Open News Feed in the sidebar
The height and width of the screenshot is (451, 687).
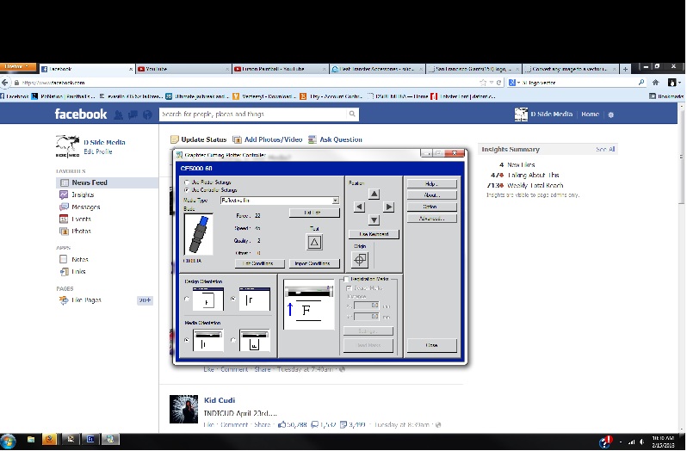(x=108, y=182)
